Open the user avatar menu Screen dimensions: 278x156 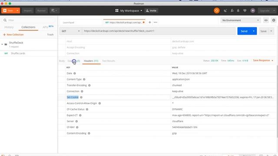pyautogui.click(x=253, y=10)
